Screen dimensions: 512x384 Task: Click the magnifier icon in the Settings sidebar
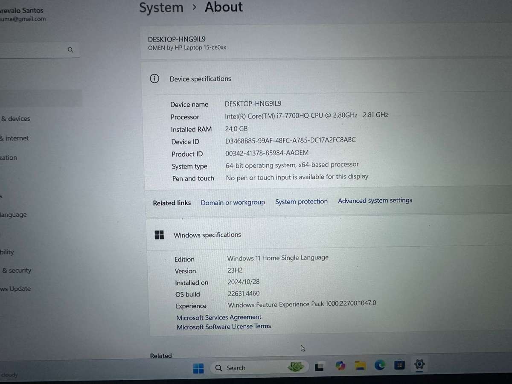coord(70,49)
